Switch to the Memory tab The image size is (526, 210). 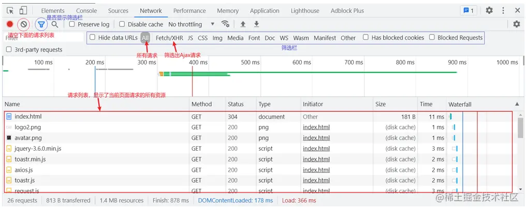pyautogui.click(x=228, y=11)
